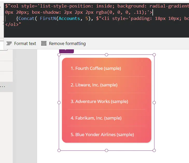
Task: Click the top-left selection handle of the HTML control
Action: point(59,55)
